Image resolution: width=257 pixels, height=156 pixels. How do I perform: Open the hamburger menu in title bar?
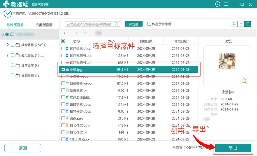tap(227, 4)
